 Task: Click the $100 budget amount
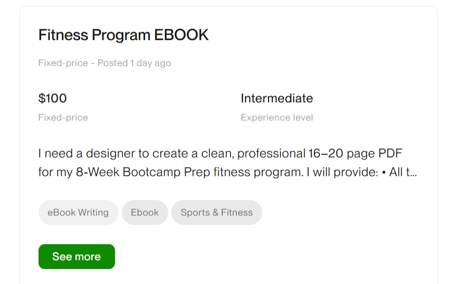pyautogui.click(x=53, y=98)
